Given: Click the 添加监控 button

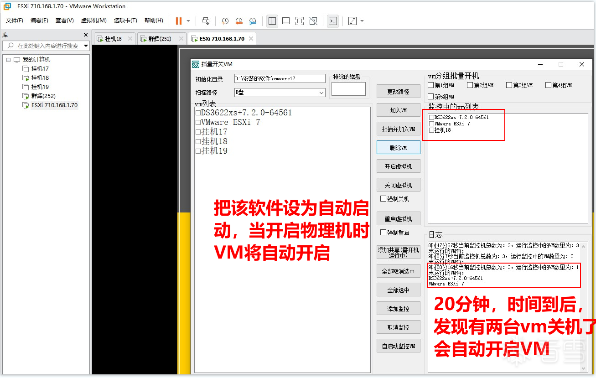Looking at the screenshot, I should pyautogui.click(x=399, y=309).
